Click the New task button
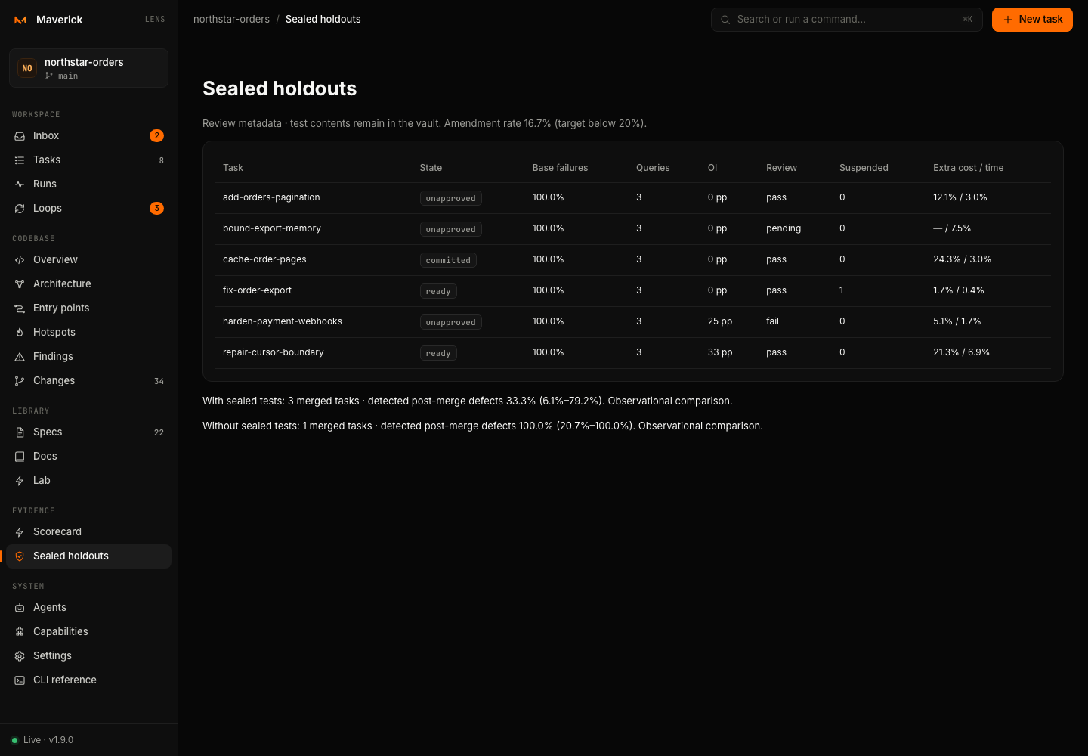Image resolution: width=1088 pixels, height=756 pixels. pyautogui.click(x=1032, y=20)
